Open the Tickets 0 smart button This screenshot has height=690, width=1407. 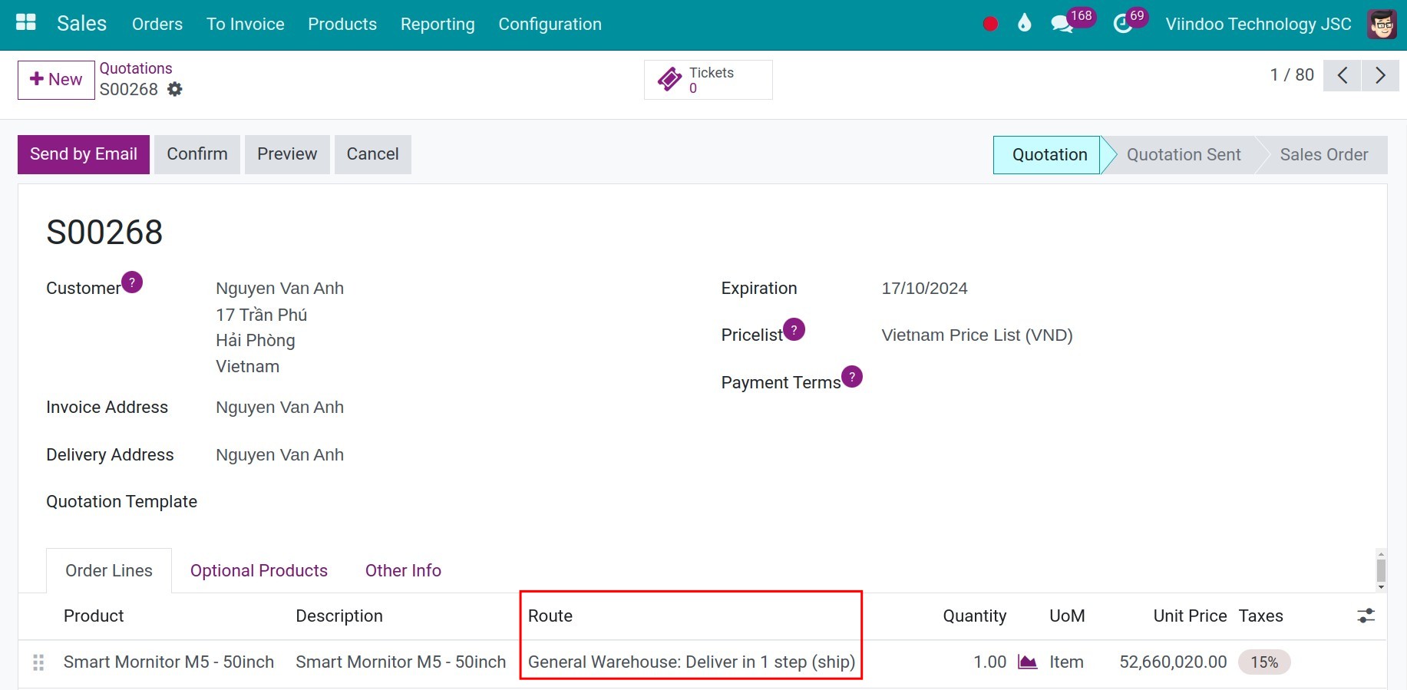pos(708,80)
